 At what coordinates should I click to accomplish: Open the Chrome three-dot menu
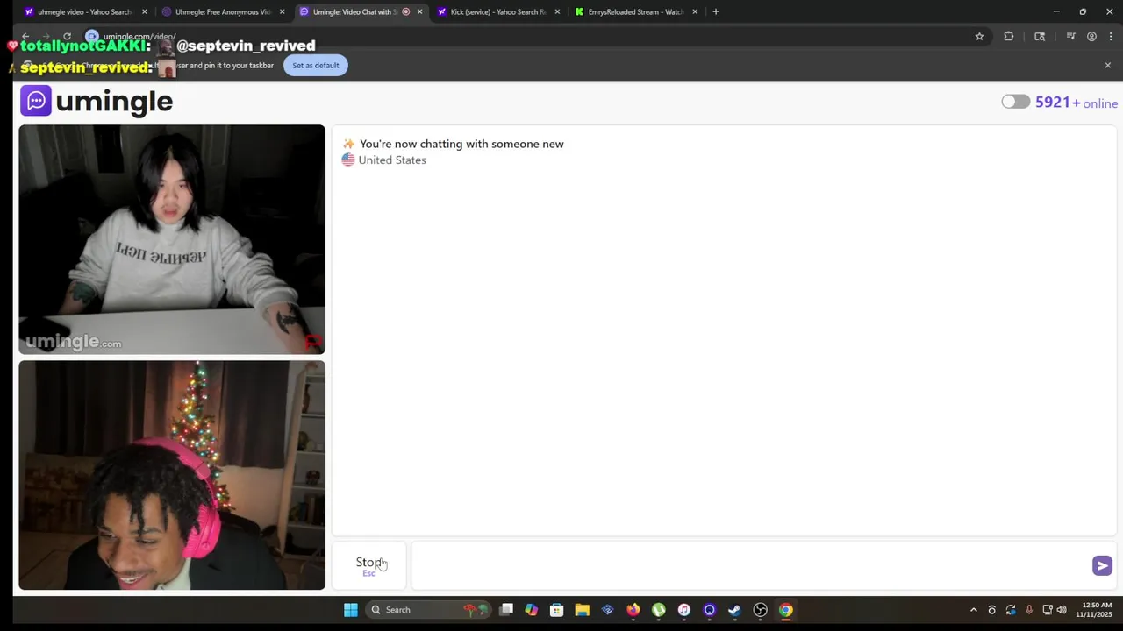pos(1112,37)
